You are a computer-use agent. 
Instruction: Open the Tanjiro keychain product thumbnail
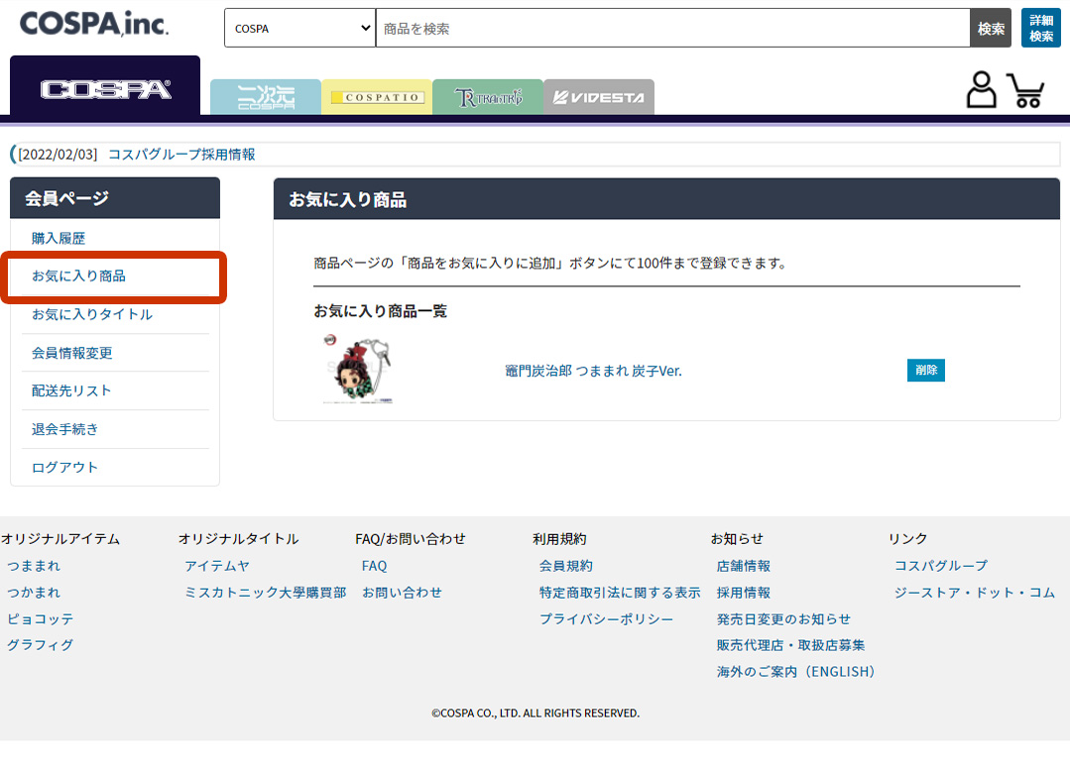pos(357,370)
